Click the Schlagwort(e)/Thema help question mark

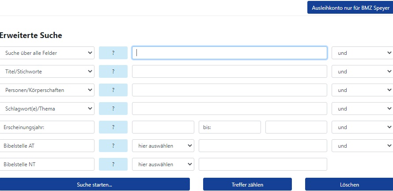coord(113,109)
